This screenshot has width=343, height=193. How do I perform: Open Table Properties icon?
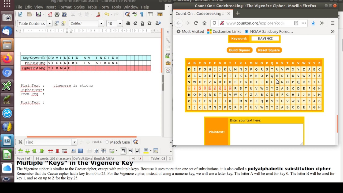pos(156,151)
